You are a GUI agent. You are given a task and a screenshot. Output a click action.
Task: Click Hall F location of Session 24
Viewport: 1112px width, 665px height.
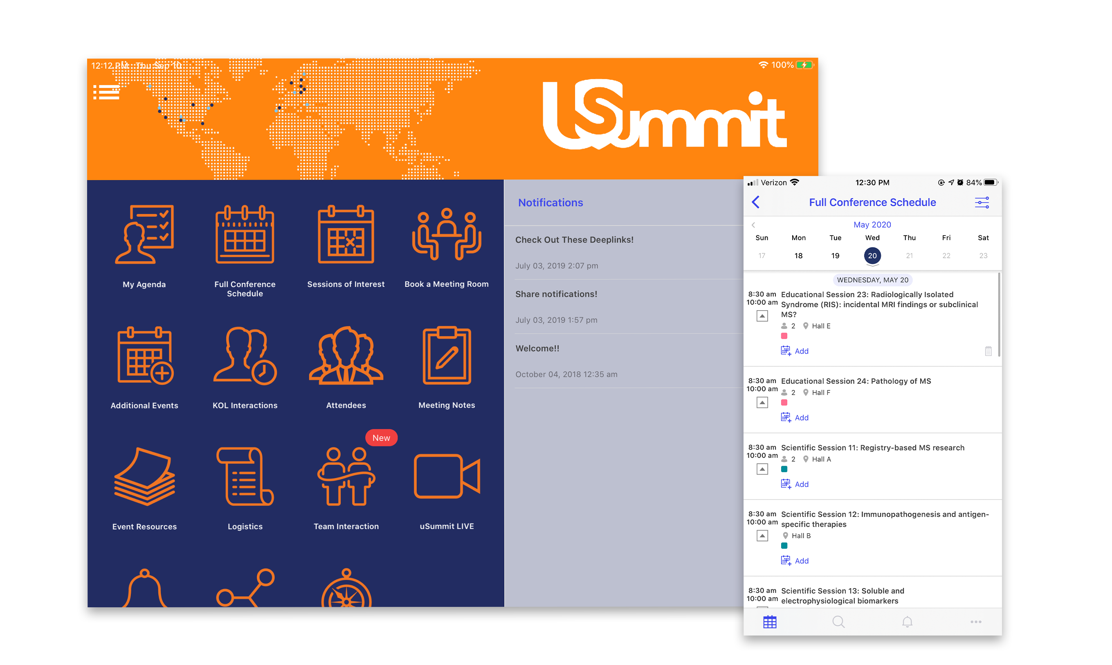pyautogui.click(x=816, y=393)
